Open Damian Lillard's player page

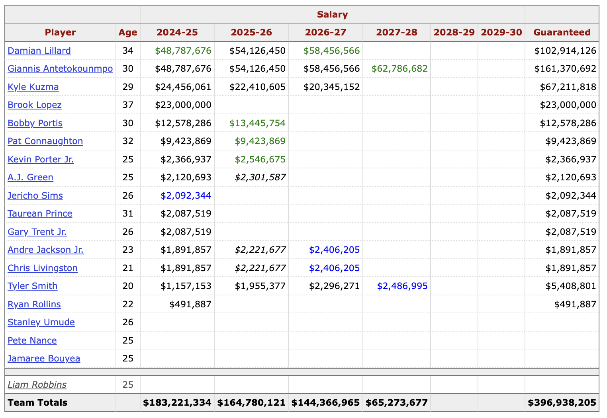click(x=39, y=51)
